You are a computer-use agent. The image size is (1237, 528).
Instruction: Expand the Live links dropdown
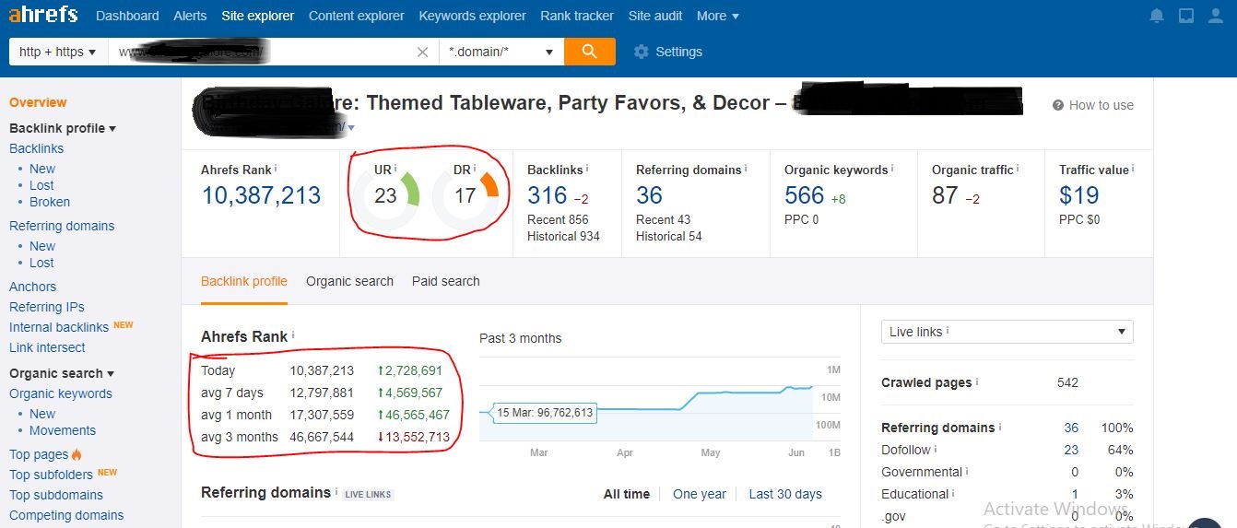(1007, 332)
